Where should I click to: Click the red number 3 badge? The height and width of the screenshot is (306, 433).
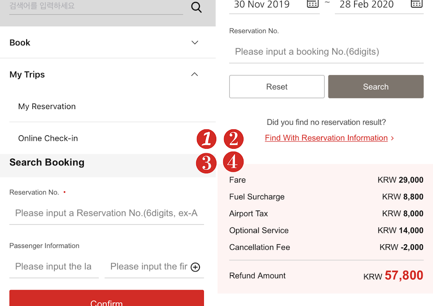click(206, 162)
